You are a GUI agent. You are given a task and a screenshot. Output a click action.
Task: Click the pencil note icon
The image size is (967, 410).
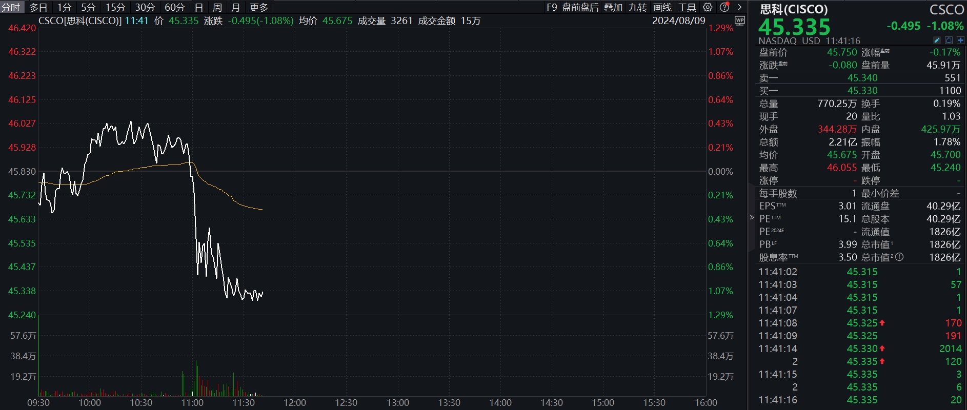(937, 40)
